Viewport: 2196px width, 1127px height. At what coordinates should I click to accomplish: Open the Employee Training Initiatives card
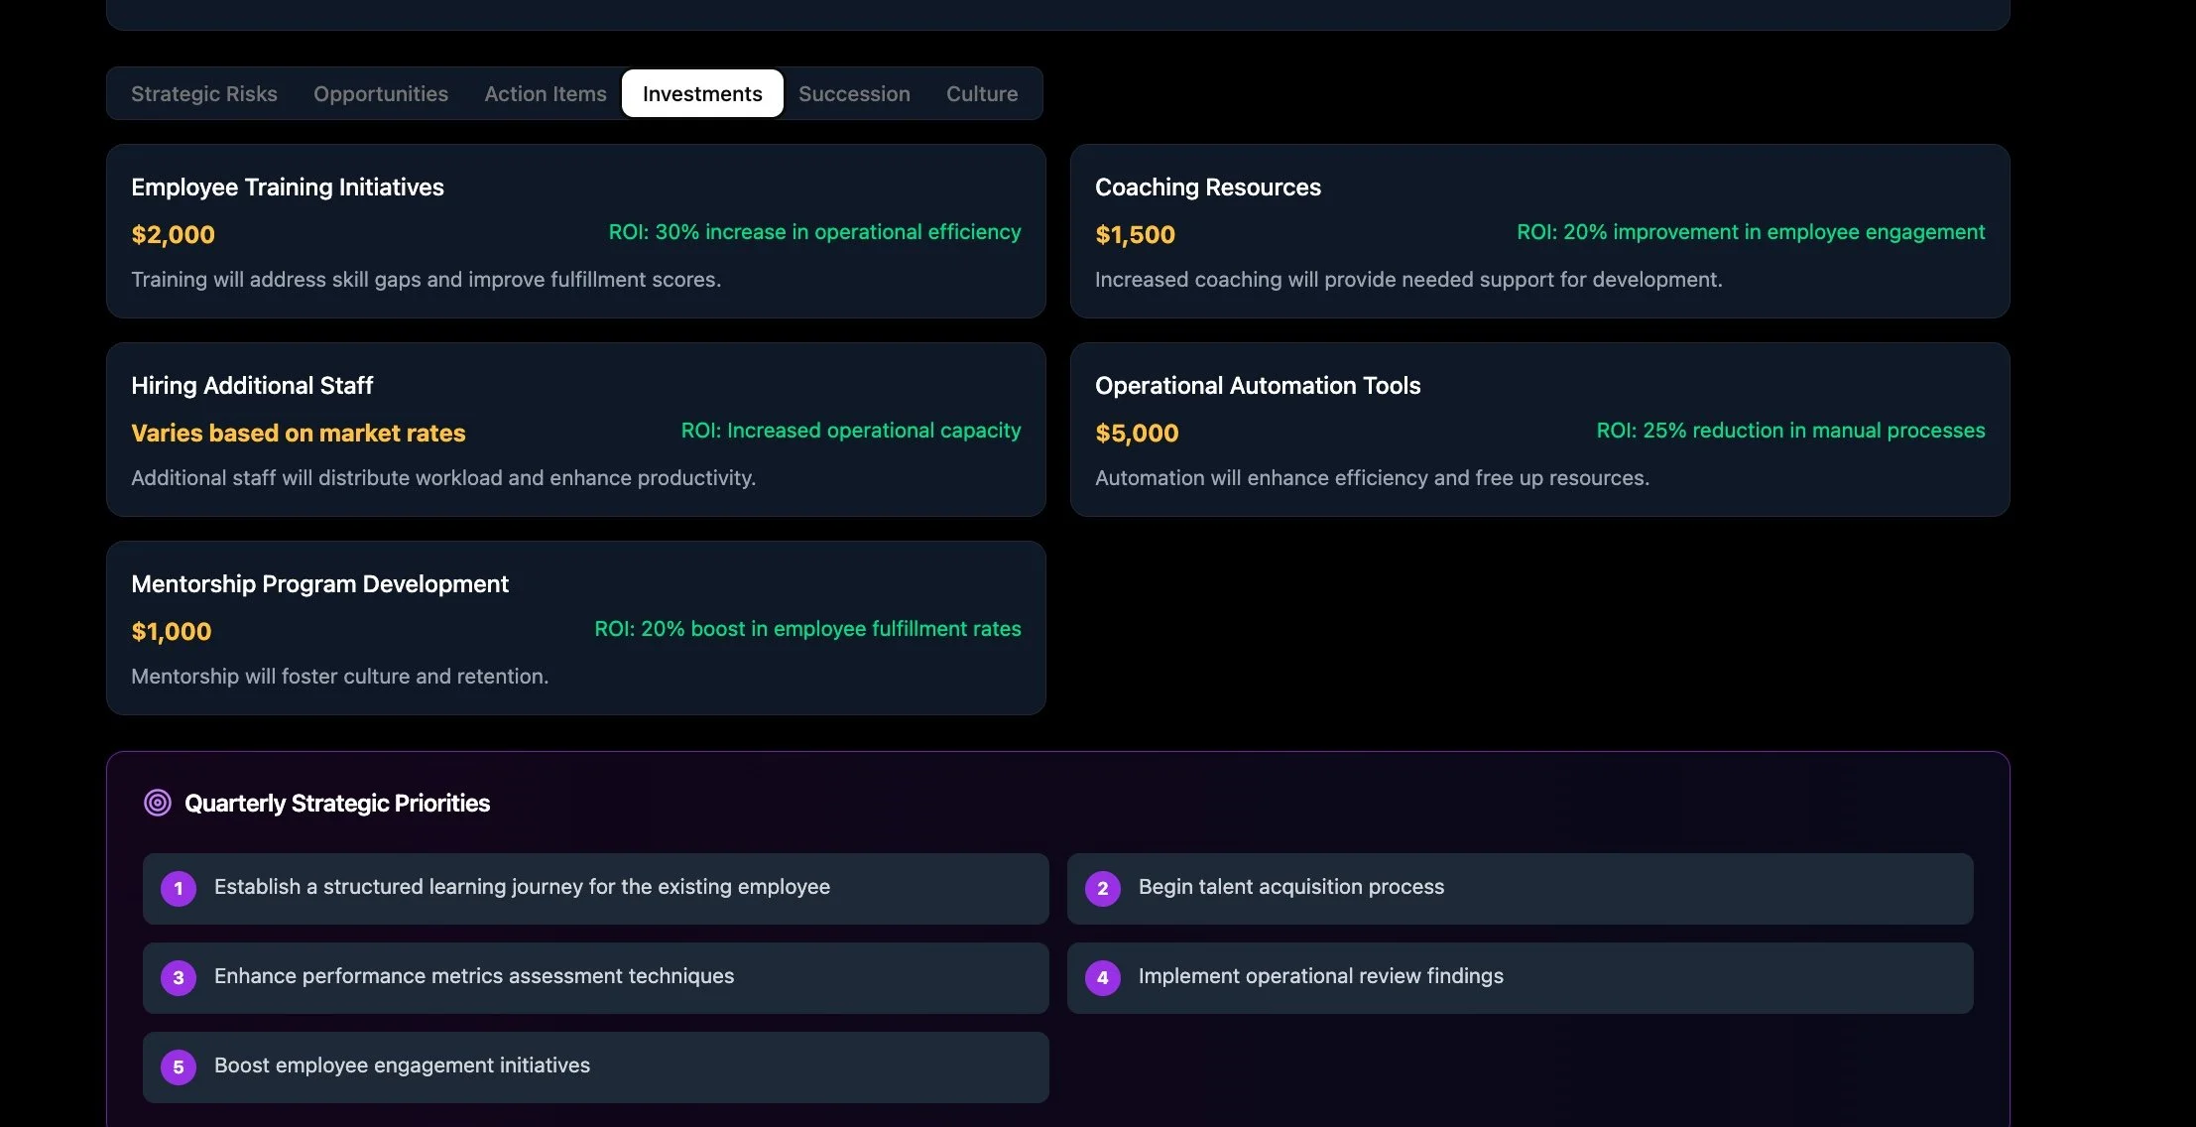coord(288,188)
